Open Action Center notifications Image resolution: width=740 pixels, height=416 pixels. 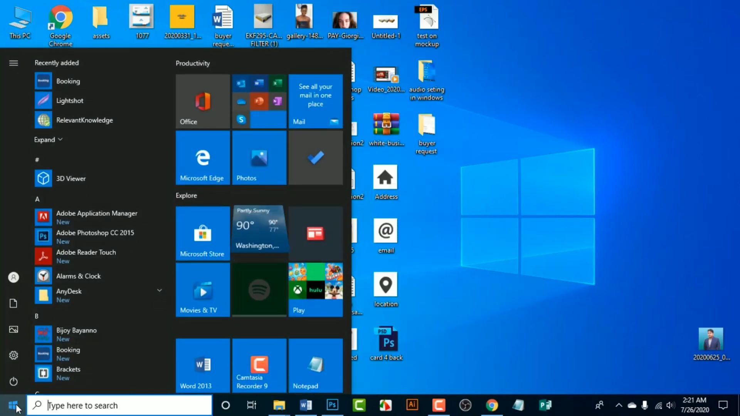coord(723,405)
